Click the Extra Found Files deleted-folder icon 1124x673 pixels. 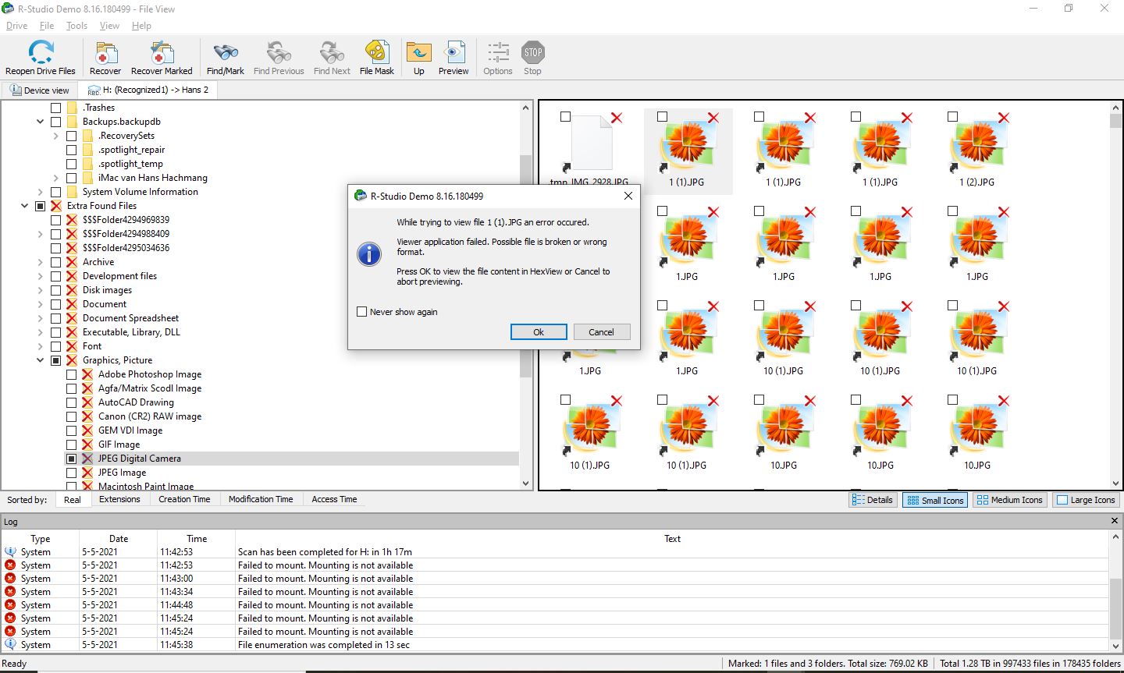pyautogui.click(x=56, y=206)
